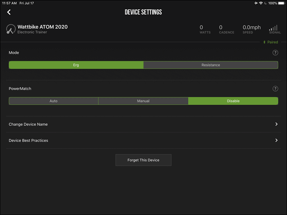Tap the Fri Jul 17 date
The width and height of the screenshot is (287, 215).
[27, 3]
